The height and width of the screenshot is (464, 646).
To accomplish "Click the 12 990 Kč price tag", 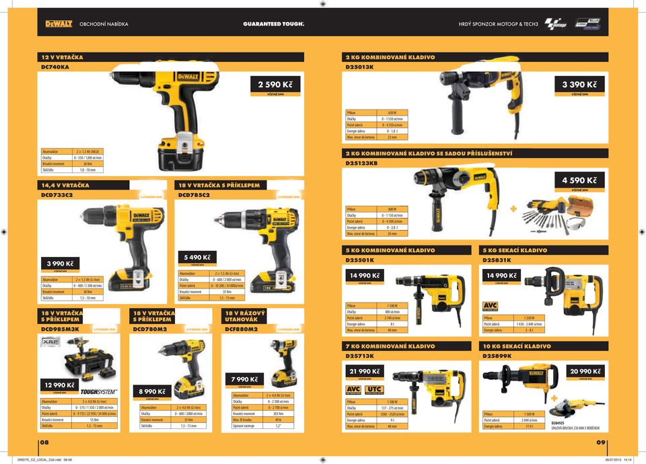I will click(x=60, y=386).
